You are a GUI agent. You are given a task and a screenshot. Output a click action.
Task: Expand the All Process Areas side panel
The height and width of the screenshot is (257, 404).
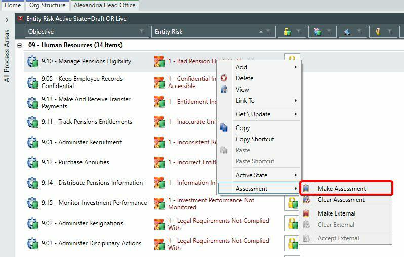tap(7, 20)
